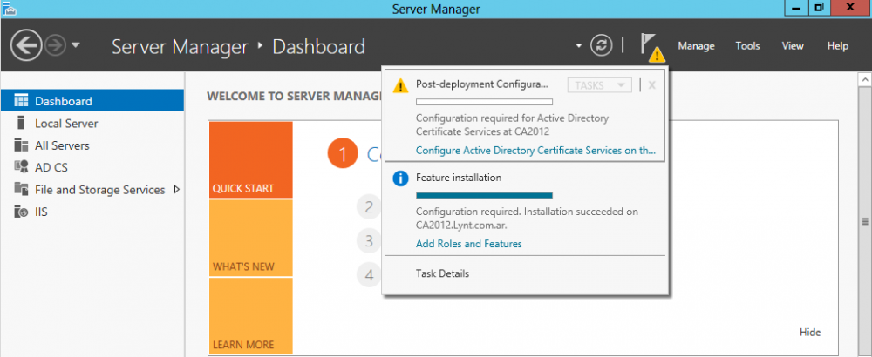Click the IIS role icon
Image resolution: width=872 pixels, height=357 pixels.
pos(21,212)
